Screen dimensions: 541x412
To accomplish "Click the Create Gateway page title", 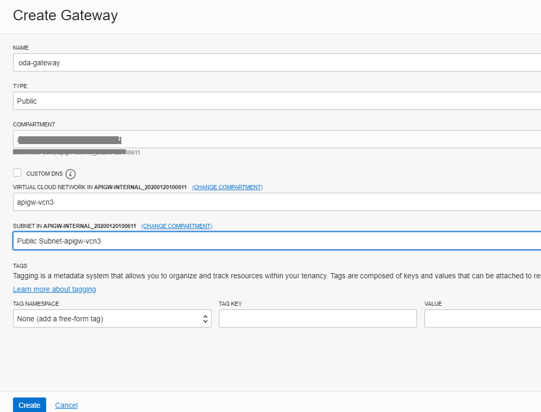I will pyautogui.click(x=65, y=16).
